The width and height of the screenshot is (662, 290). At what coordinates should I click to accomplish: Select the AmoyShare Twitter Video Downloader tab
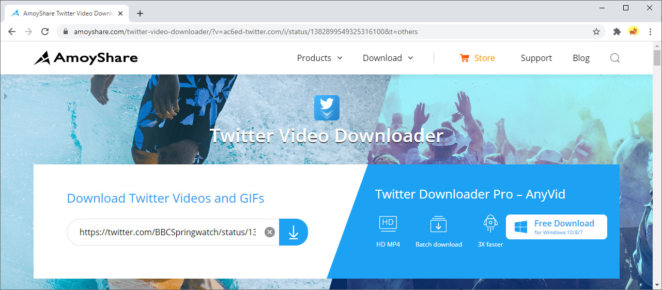(x=66, y=13)
